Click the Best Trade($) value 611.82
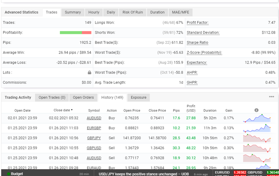 coord(178,43)
